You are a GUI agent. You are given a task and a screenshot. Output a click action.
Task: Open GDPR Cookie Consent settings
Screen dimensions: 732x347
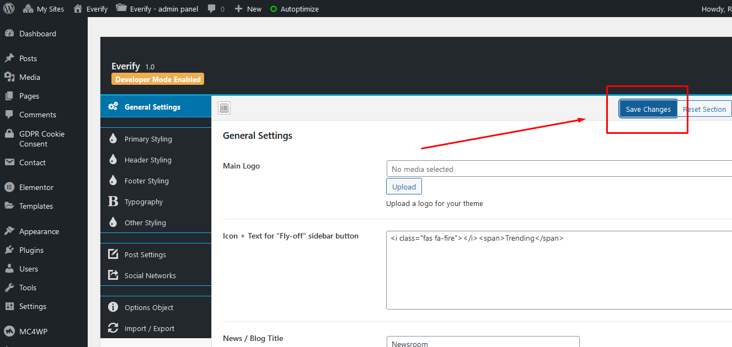click(x=42, y=139)
